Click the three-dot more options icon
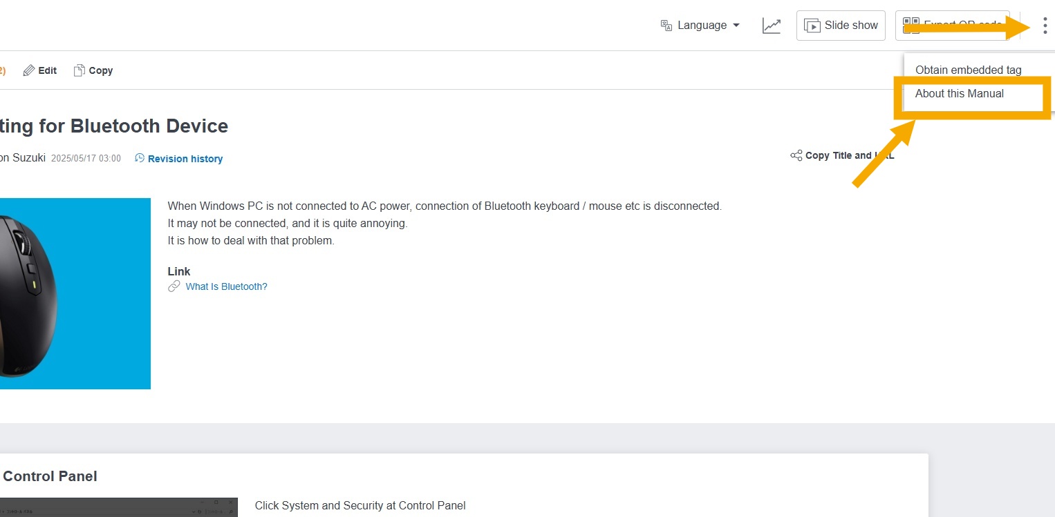 click(1045, 26)
